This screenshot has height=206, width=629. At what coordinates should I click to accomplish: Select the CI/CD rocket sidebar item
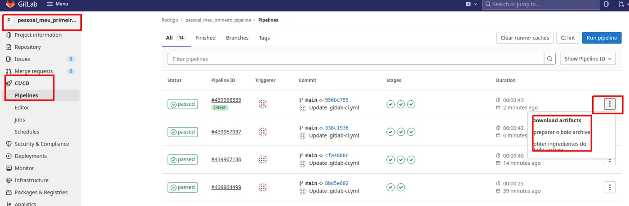[x=22, y=83]
